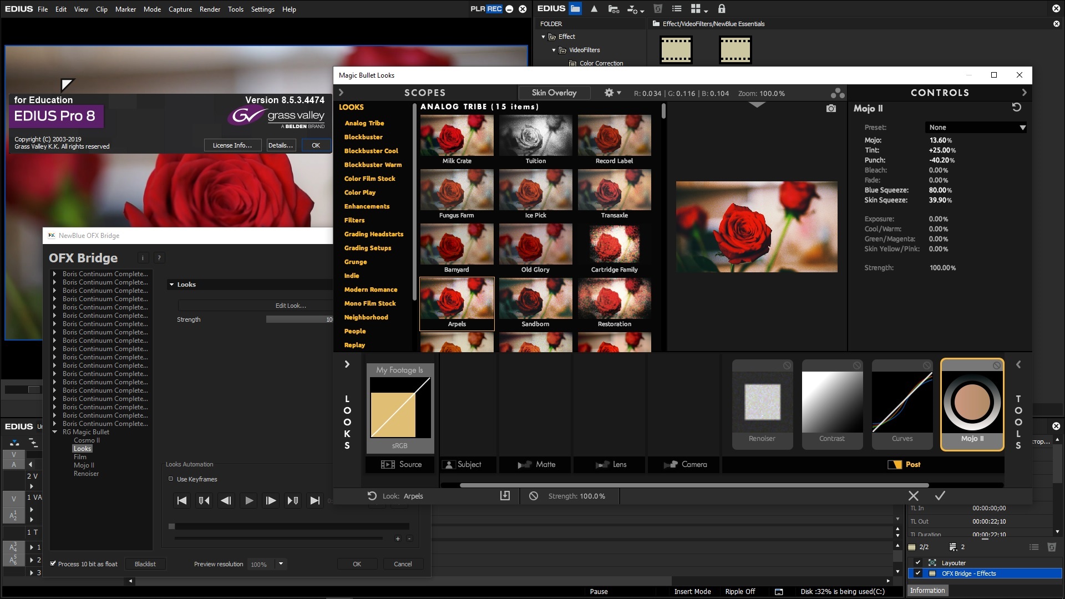Click the License Info... button
This screenshot has height=599, width=1065.
[232, 145]
